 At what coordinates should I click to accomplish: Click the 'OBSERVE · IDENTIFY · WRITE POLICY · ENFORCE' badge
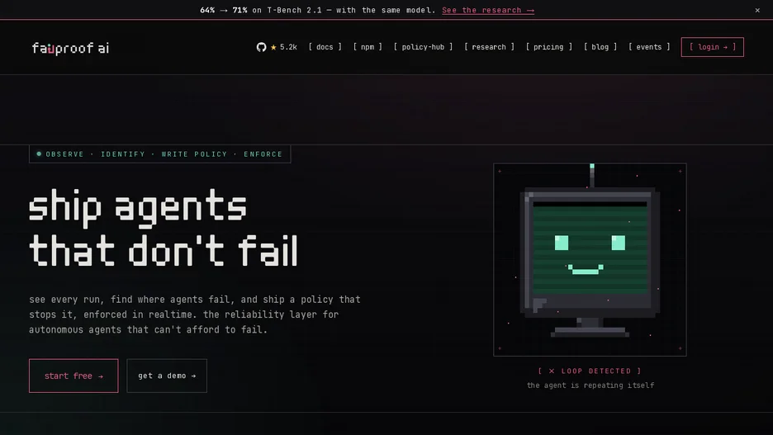(159, 154)
